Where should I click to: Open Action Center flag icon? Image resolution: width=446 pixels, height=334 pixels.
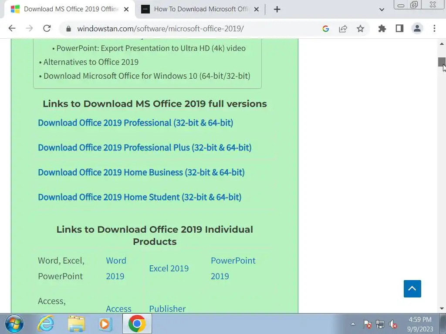pos(367,324)
